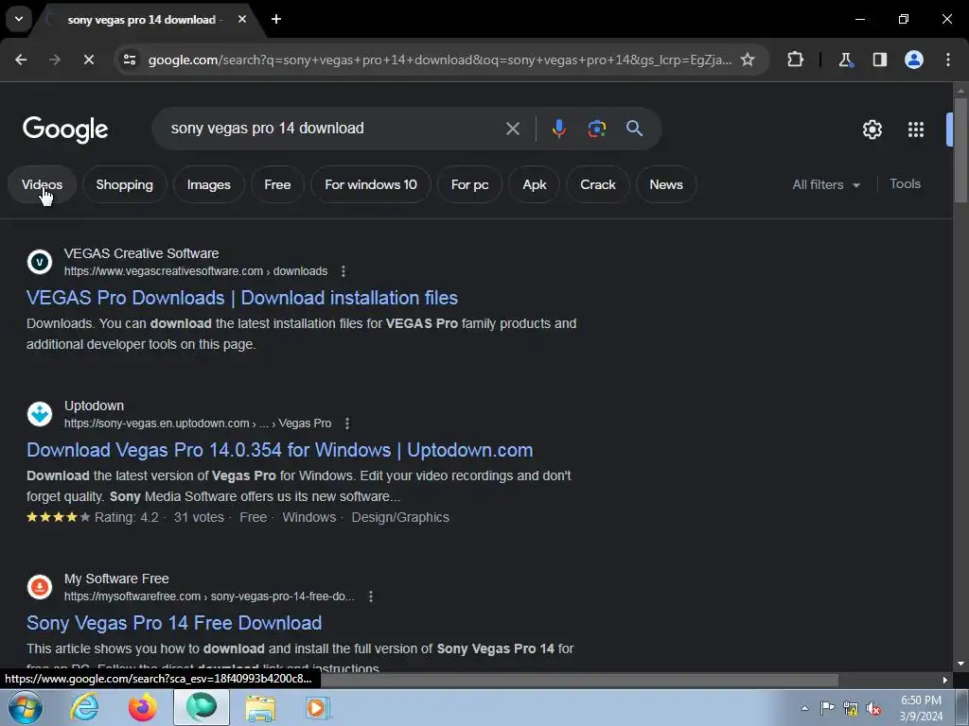Open Chrome Labs flask icon
The height and width of the screenshot is (726, 969).
coord(845,60)
